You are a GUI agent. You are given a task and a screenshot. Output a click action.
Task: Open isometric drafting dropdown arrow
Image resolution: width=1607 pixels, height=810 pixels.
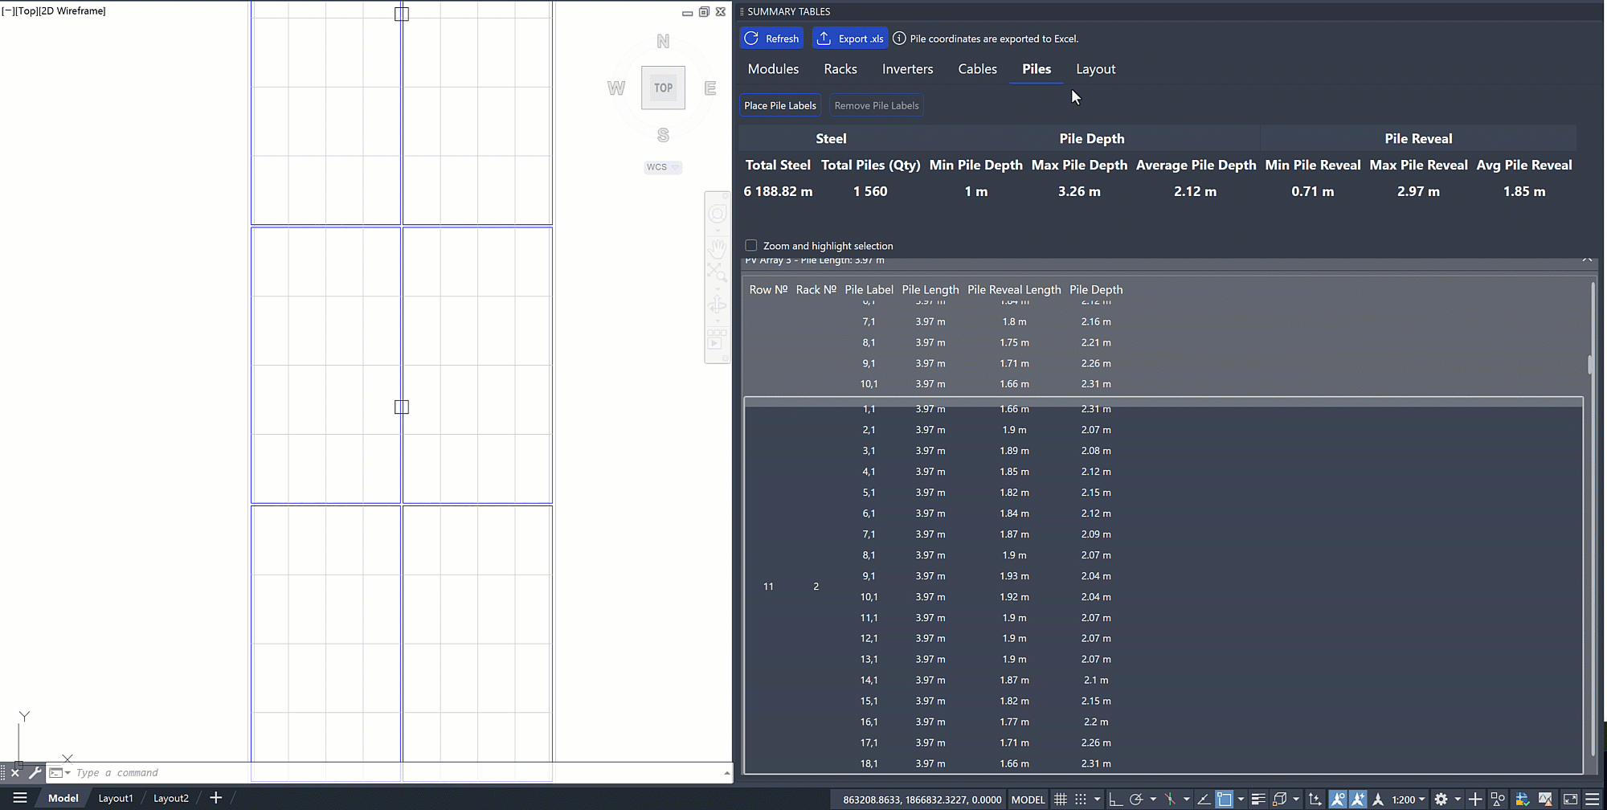point(1187,799)
